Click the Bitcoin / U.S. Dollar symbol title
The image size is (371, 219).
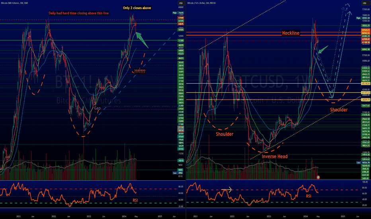pyautogui.click(x=201, y=3)
